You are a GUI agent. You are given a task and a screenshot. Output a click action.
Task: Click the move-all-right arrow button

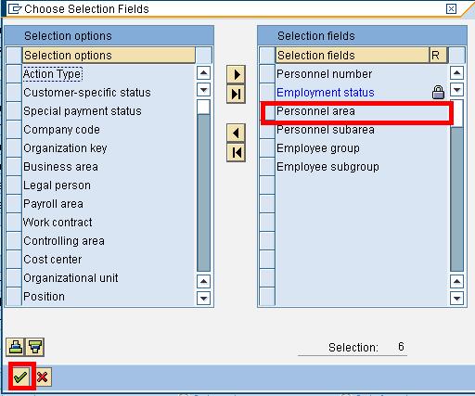pos(236,94)
